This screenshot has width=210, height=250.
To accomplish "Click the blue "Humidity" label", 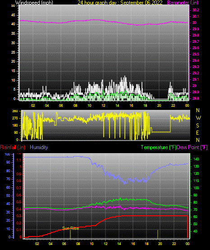I will 39,147.
